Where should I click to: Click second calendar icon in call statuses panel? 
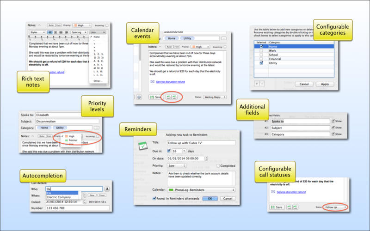point(295,207)
